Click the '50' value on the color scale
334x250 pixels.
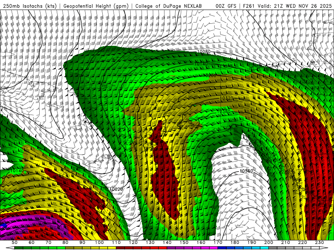(15, 242)
